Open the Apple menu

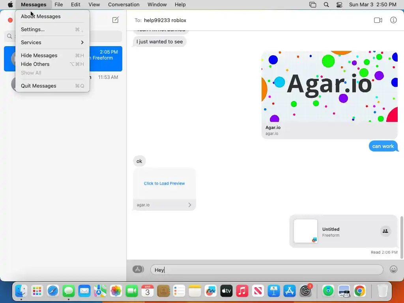click(10, 5)
